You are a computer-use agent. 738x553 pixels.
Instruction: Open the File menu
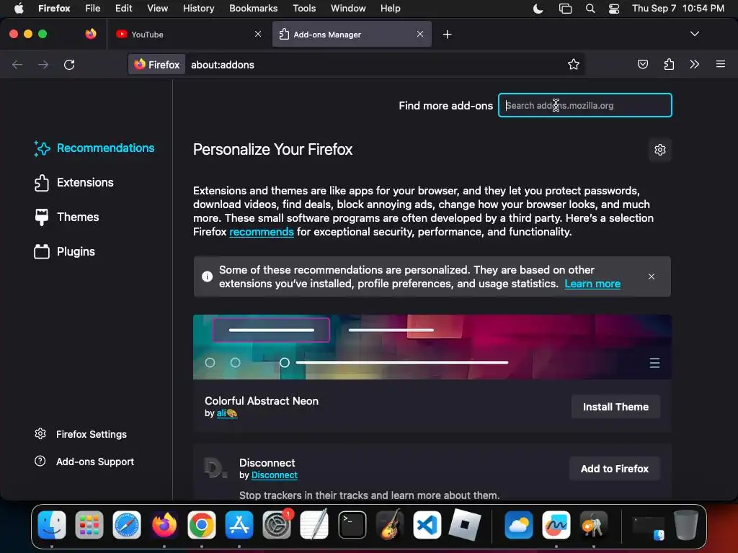pos(92,8)
